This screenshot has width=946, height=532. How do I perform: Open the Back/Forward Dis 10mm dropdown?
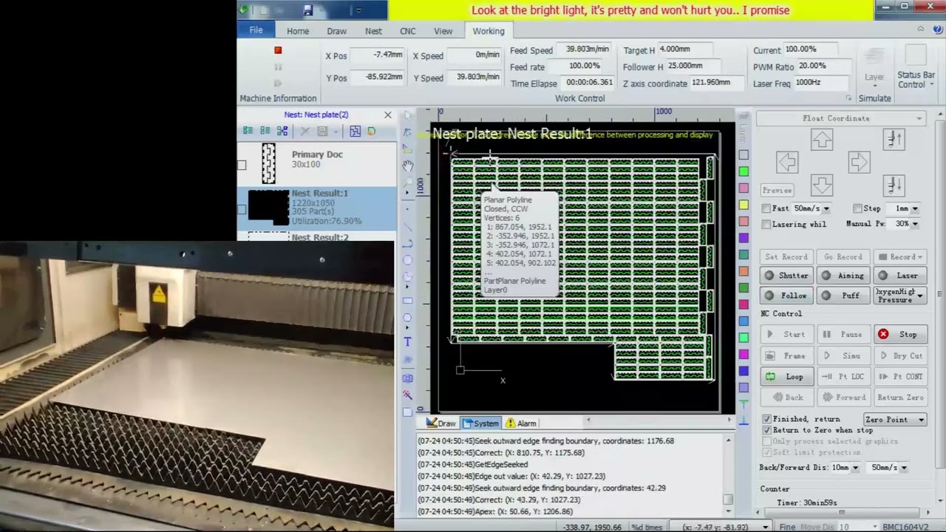(x=855, y=468)
